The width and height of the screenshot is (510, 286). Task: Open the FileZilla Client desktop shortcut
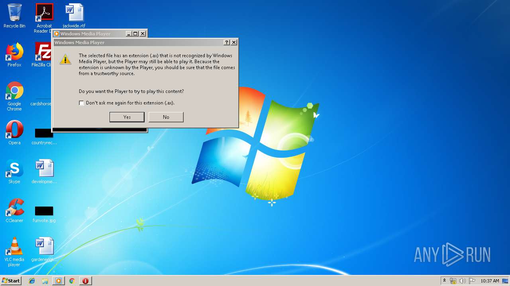[43, 55]
